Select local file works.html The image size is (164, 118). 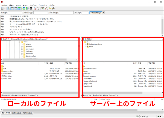[x=7, y=79]
